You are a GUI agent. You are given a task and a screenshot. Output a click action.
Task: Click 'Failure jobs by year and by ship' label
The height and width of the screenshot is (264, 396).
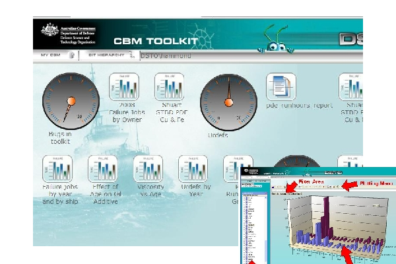pos(60,194)
